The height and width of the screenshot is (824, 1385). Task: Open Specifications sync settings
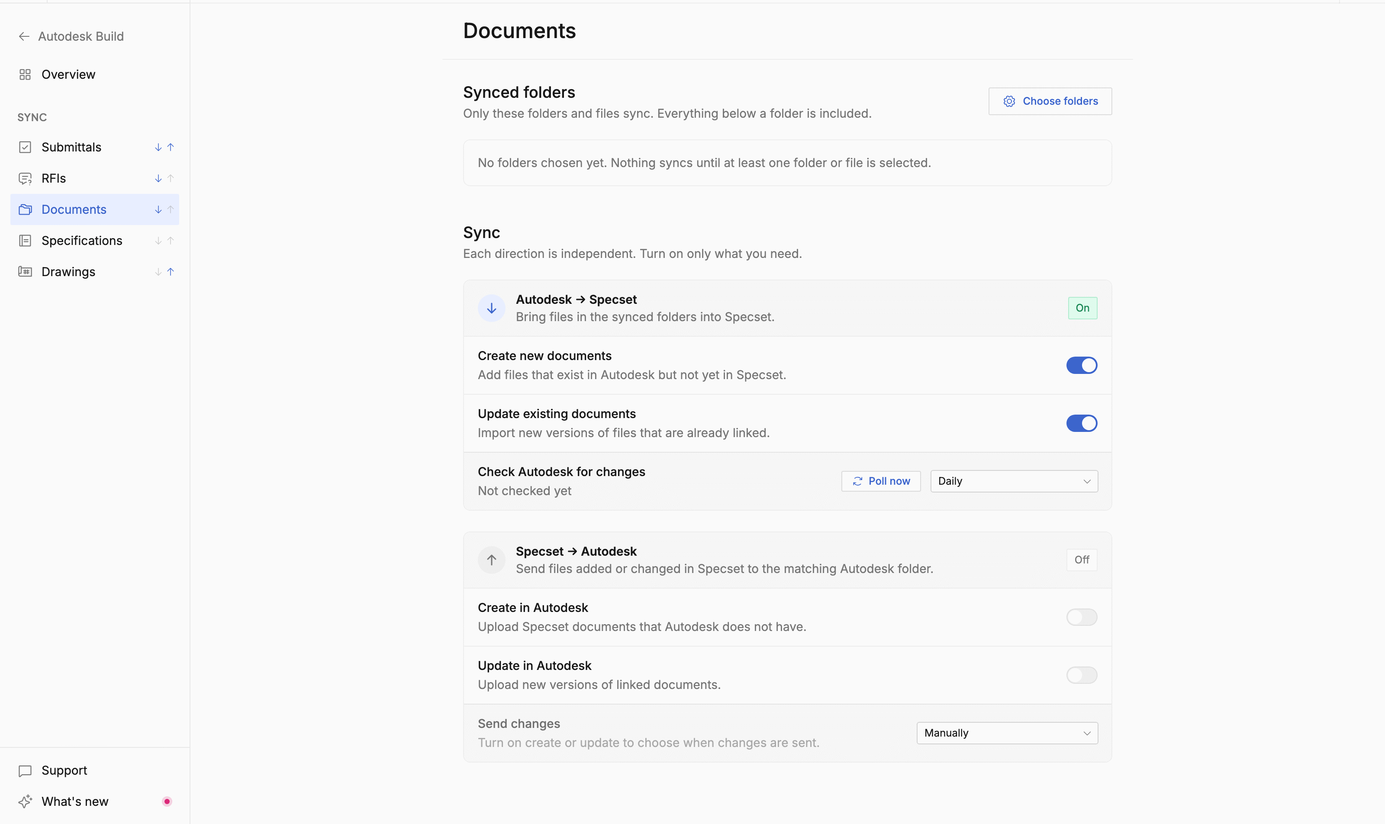[x=94, y=241]
